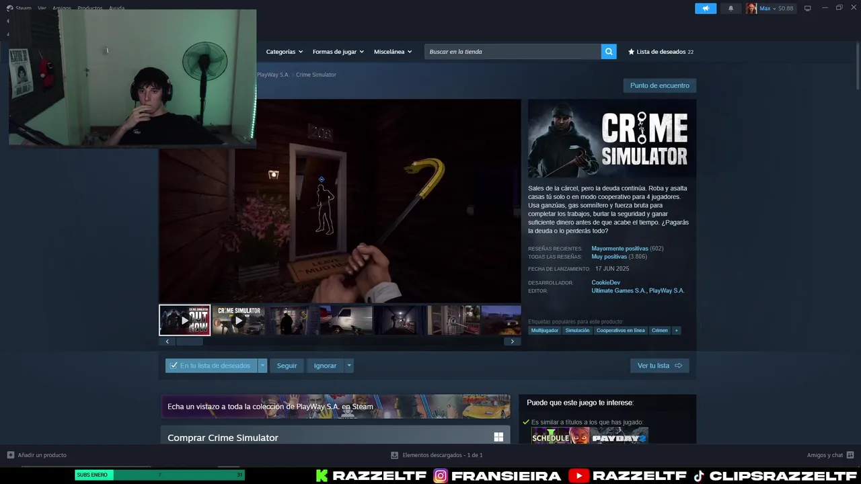Click the Windows platform icon in purchase box
Viewport: 861px width, 484px height.
point(498,437)
